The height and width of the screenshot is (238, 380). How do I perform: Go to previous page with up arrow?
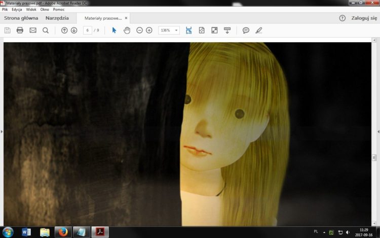pyautogui.click(x=64, y=30)
